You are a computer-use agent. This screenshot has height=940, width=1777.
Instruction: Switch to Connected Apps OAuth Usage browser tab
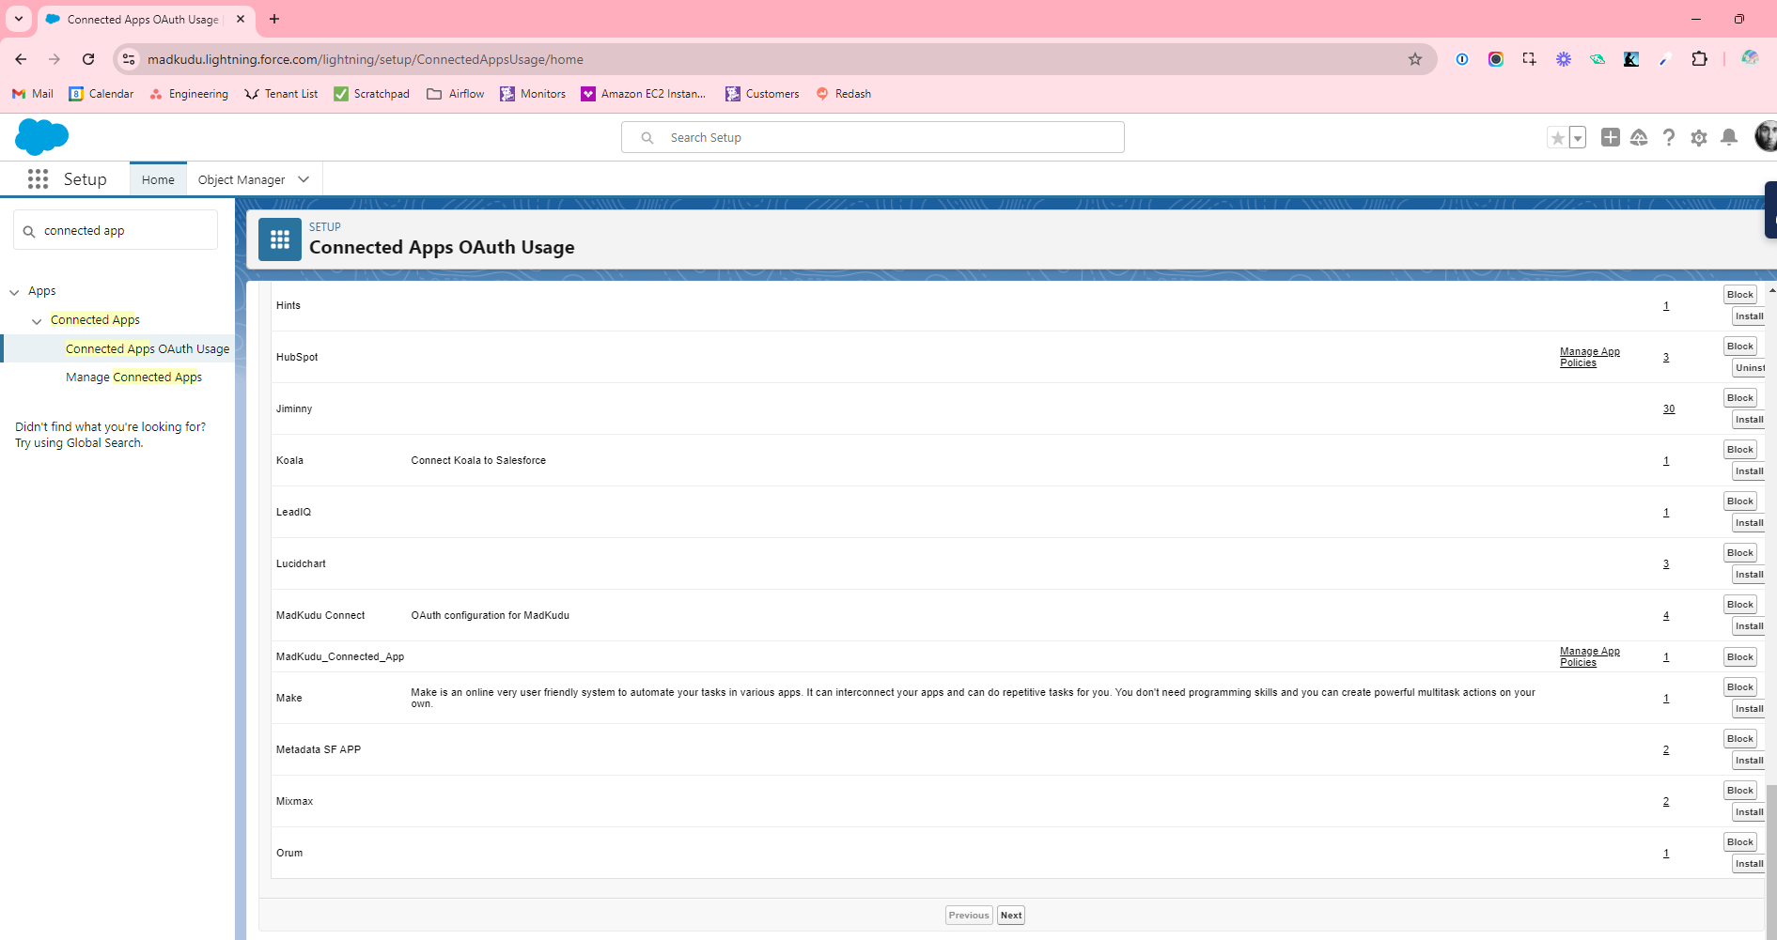click(144, 19)
